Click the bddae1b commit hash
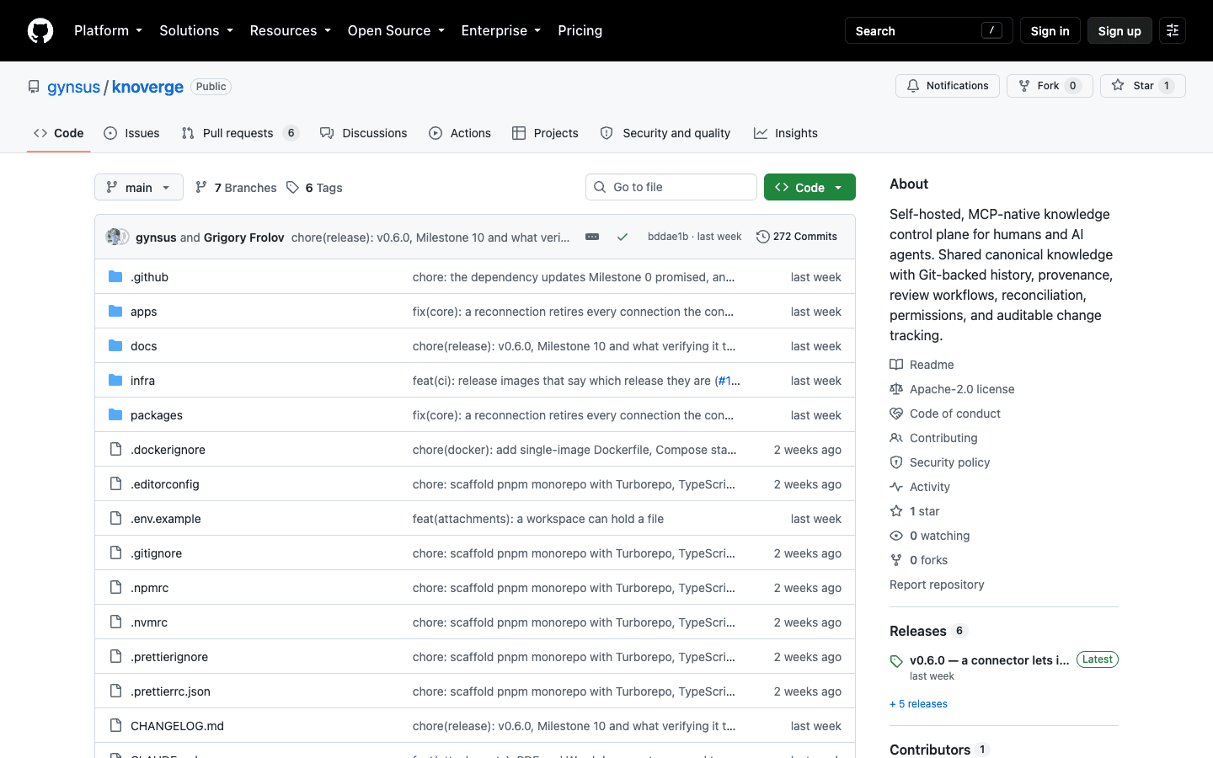 668,237
